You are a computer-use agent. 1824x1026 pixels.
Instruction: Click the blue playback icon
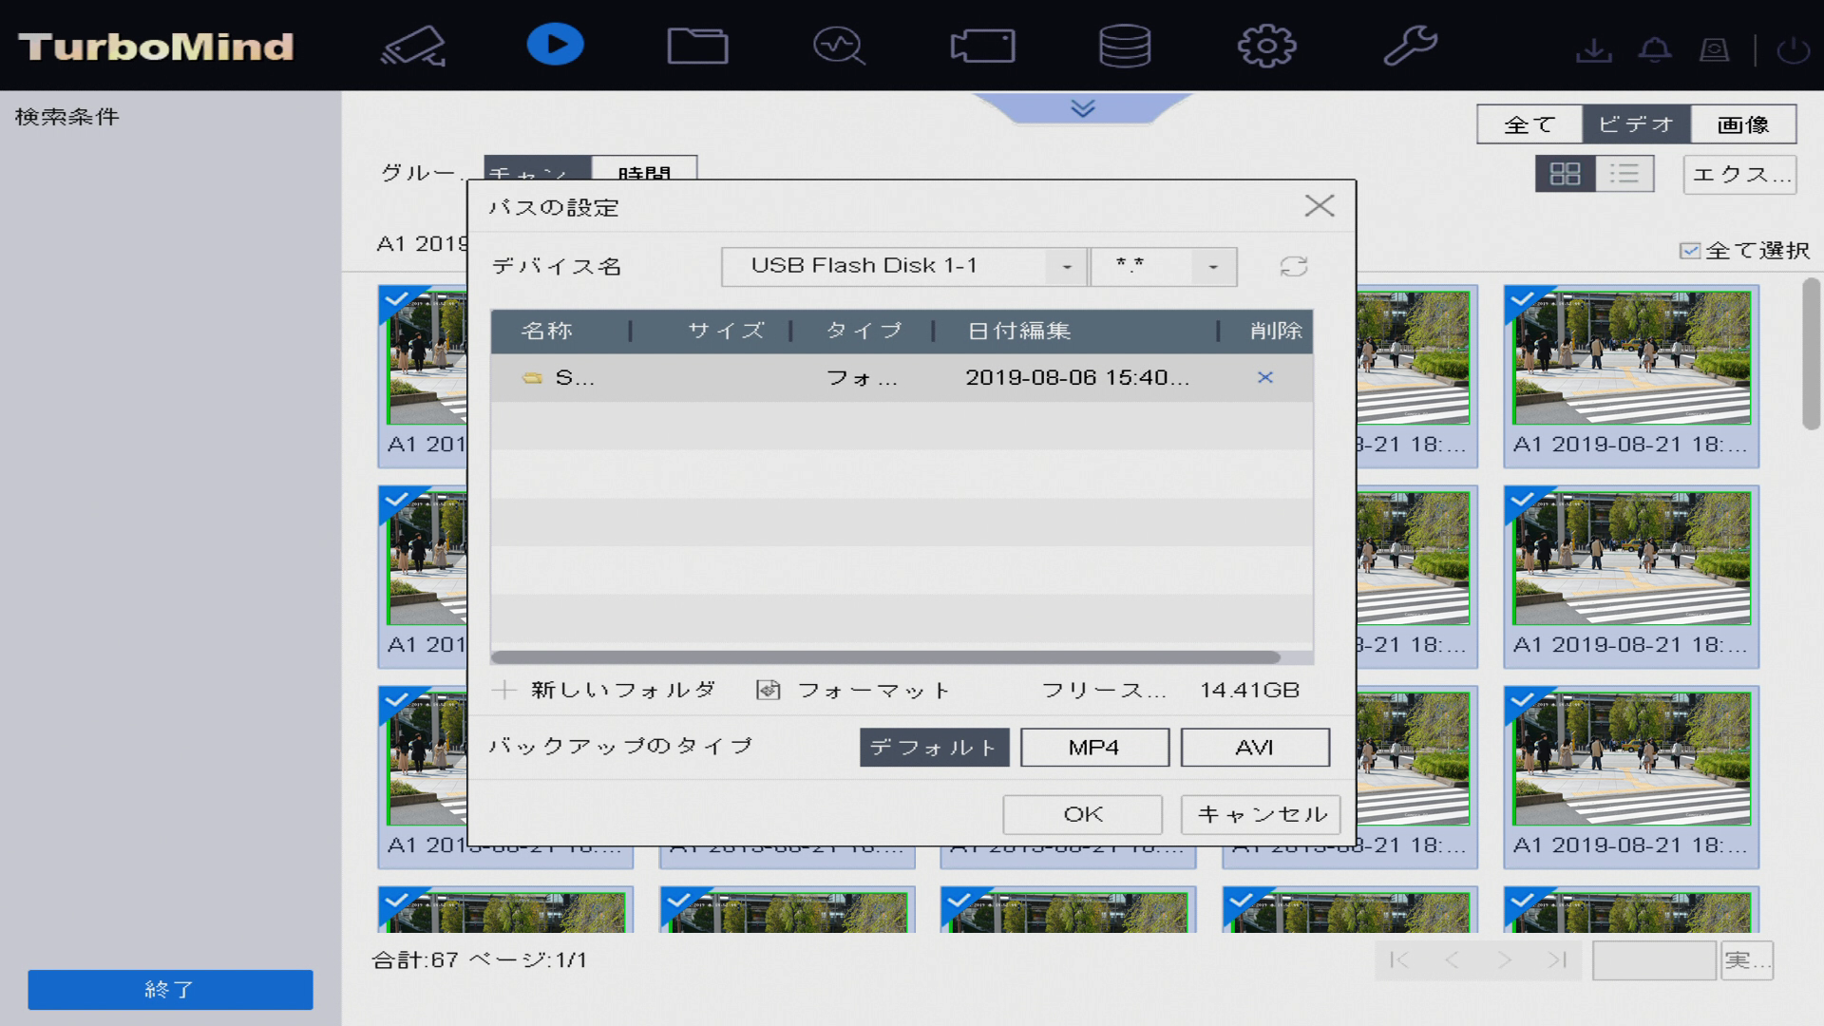click(555, 45)
